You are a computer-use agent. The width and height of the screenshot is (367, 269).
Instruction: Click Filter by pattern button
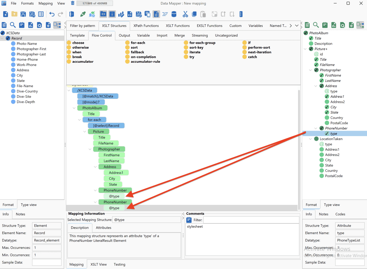[x=83, y=25]
